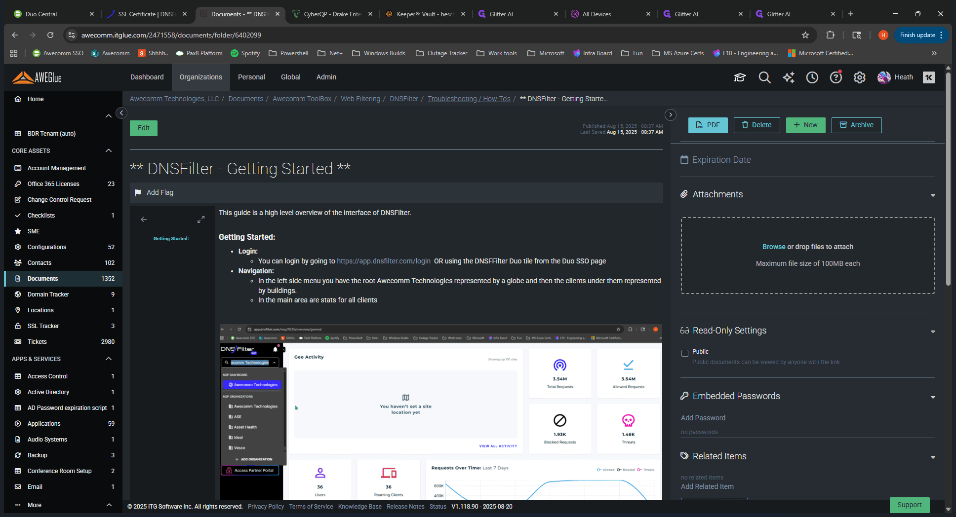Enable the Public read-only checkbox
Viewport: 956px width, 517px height.
tap(685, 353)
